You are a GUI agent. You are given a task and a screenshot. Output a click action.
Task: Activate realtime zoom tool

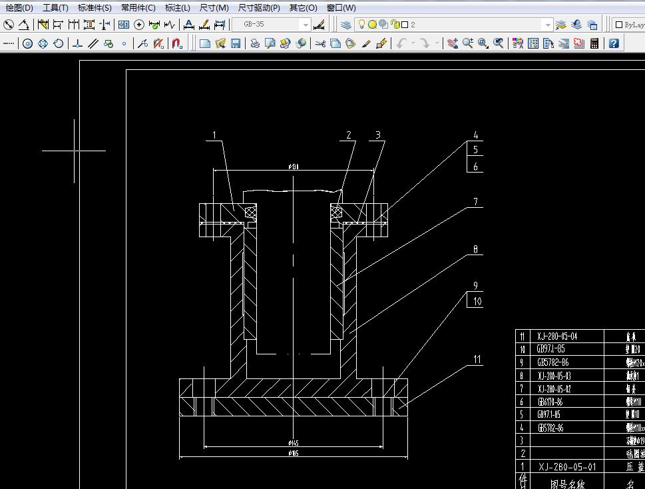coord(468,43)
